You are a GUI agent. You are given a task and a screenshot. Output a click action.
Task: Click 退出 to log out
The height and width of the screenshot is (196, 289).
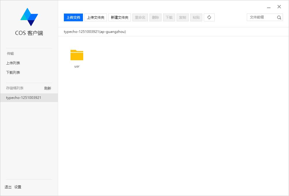tap(8, 187)
